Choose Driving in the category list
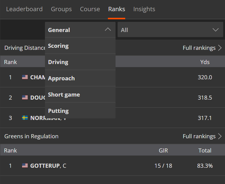This screenshot has width=225, height=184. pos(58,62)
